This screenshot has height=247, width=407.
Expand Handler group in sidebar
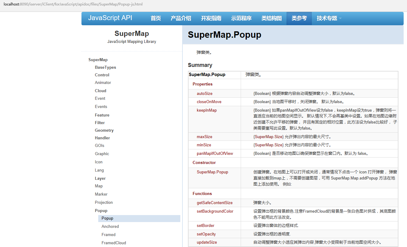pyautogui.click(x=102, y=138)
